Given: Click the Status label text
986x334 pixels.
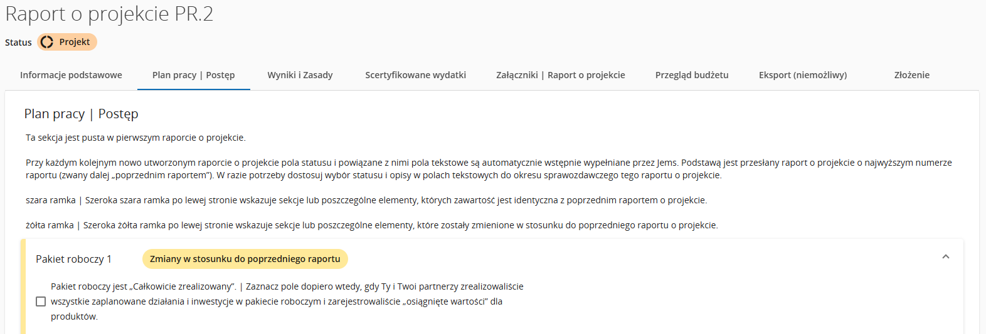Looking at the screenshot, I should click(18, 43).
